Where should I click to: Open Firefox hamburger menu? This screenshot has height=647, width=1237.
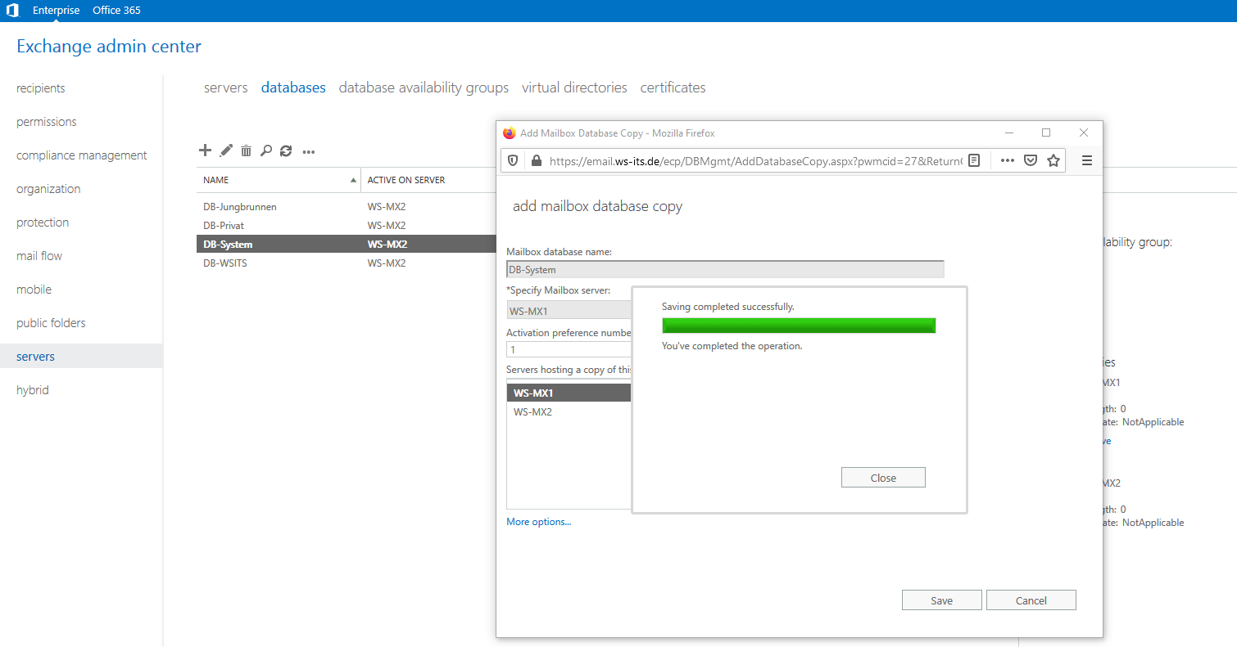pyautogui.click(x=1087, y=161)
